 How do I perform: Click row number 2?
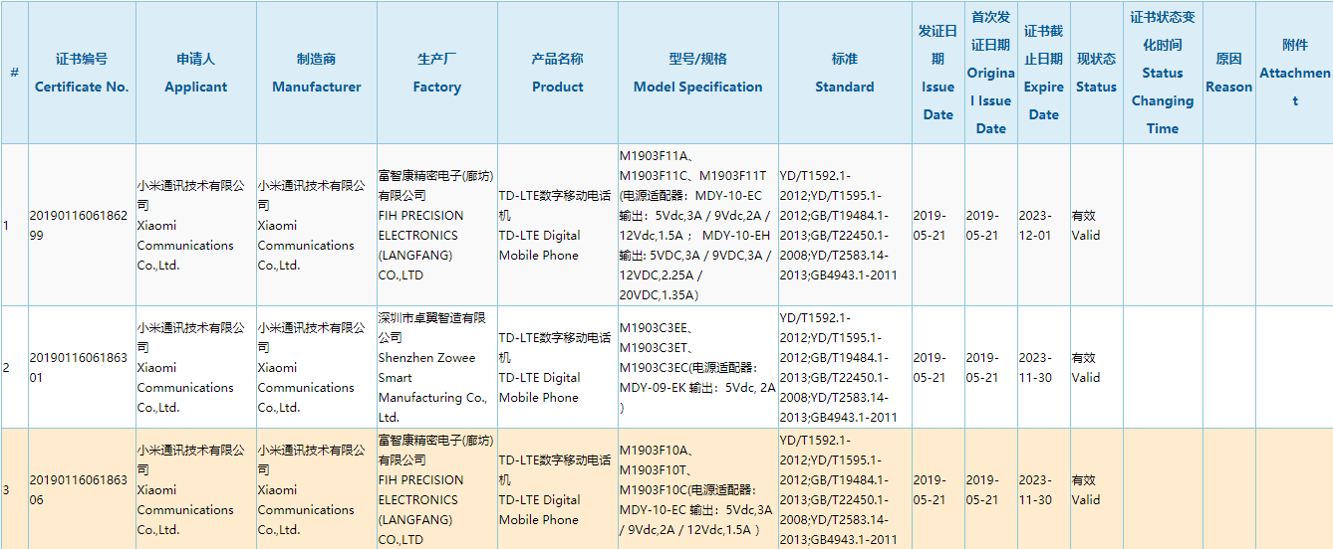[x=6, y=367]
